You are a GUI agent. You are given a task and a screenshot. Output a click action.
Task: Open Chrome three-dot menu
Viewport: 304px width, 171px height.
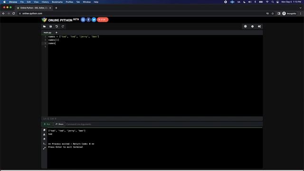pos(301,13)
